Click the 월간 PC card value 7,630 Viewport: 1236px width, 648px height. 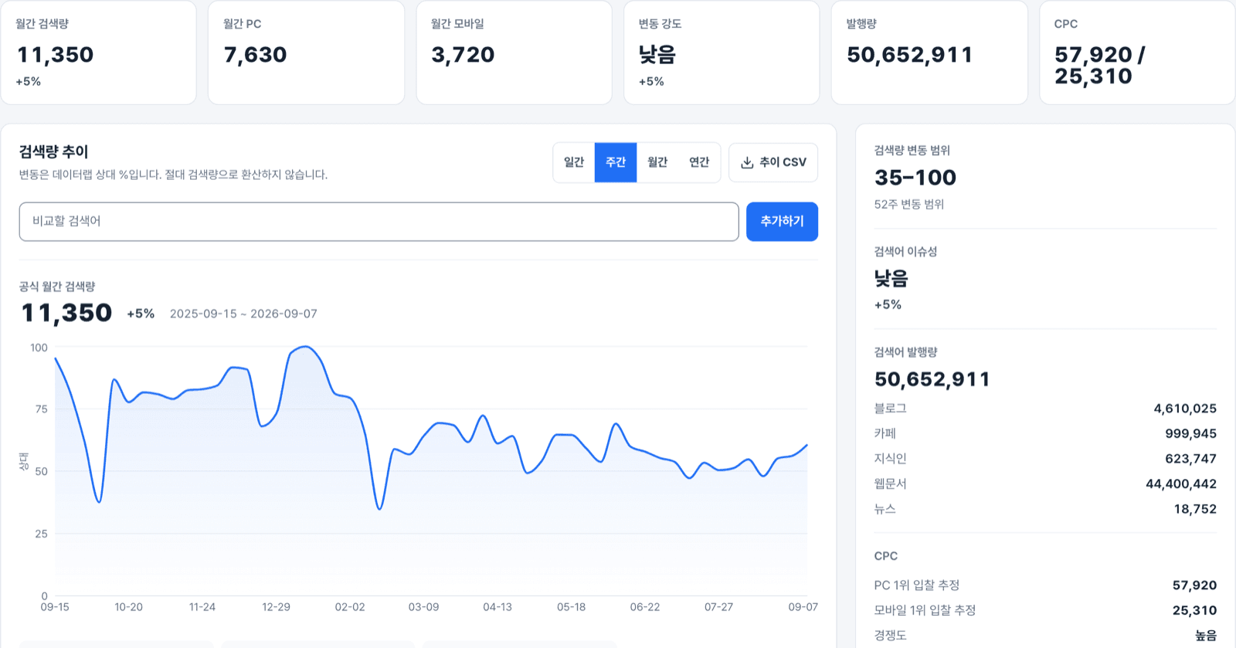[x=255, y=55]
